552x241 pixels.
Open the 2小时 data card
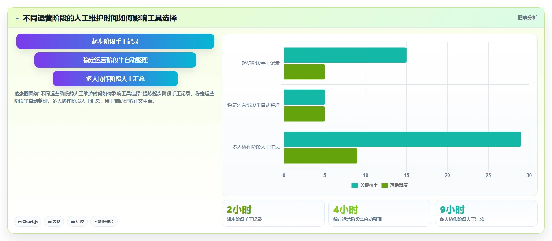[x=273, y=213]
